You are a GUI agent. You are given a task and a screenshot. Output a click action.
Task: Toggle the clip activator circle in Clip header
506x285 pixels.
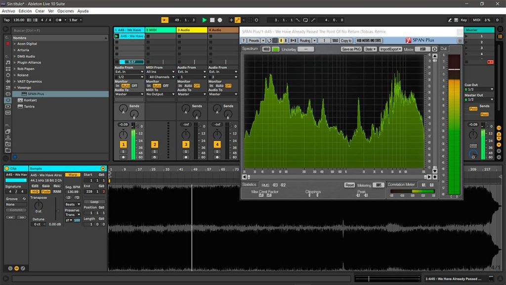click(x=7, y=168)
